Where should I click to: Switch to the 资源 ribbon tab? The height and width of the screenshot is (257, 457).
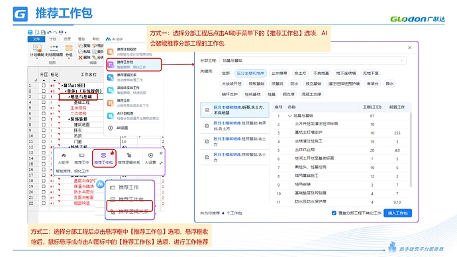(68, 39)
